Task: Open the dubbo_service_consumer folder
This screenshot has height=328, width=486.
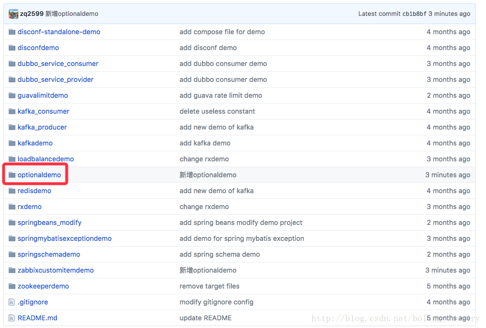Action: pyautogui.click(x=58, y=64)
